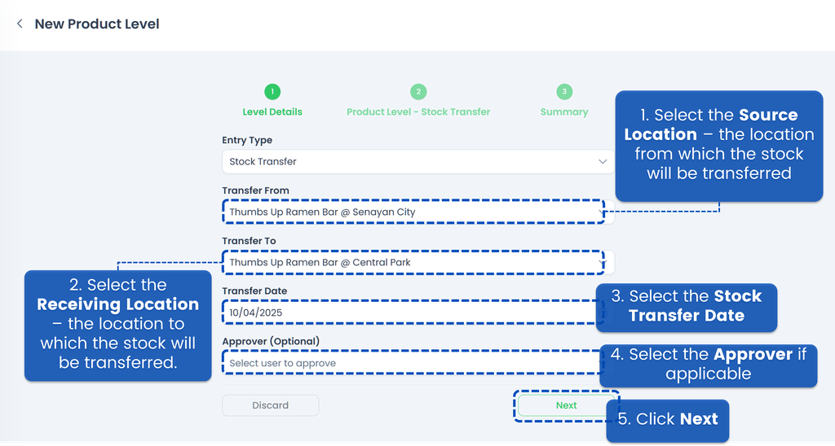Viewport: 835px width, 446px height.
Task: Click the Stock Transfer Date callout box
Action: (687, 306)
